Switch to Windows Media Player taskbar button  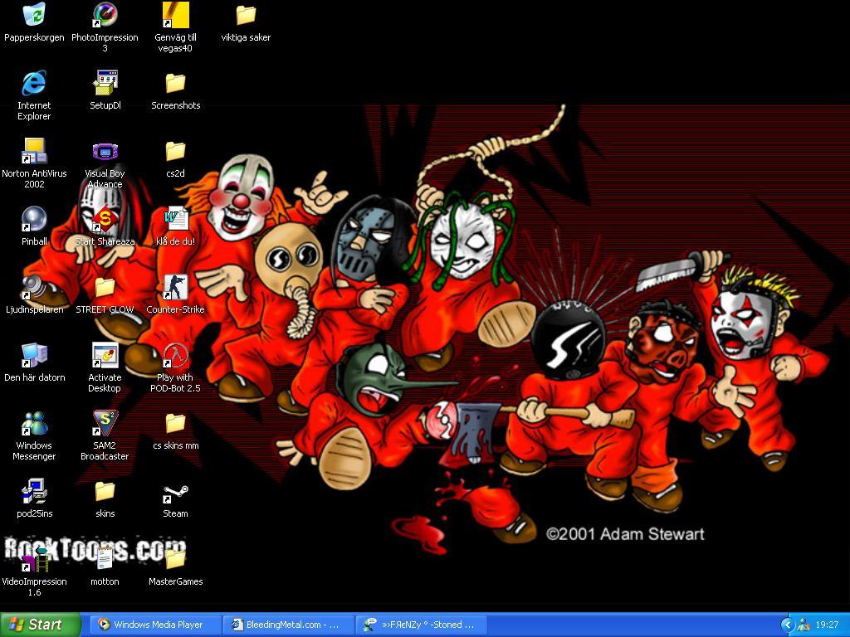click(154, 625)
